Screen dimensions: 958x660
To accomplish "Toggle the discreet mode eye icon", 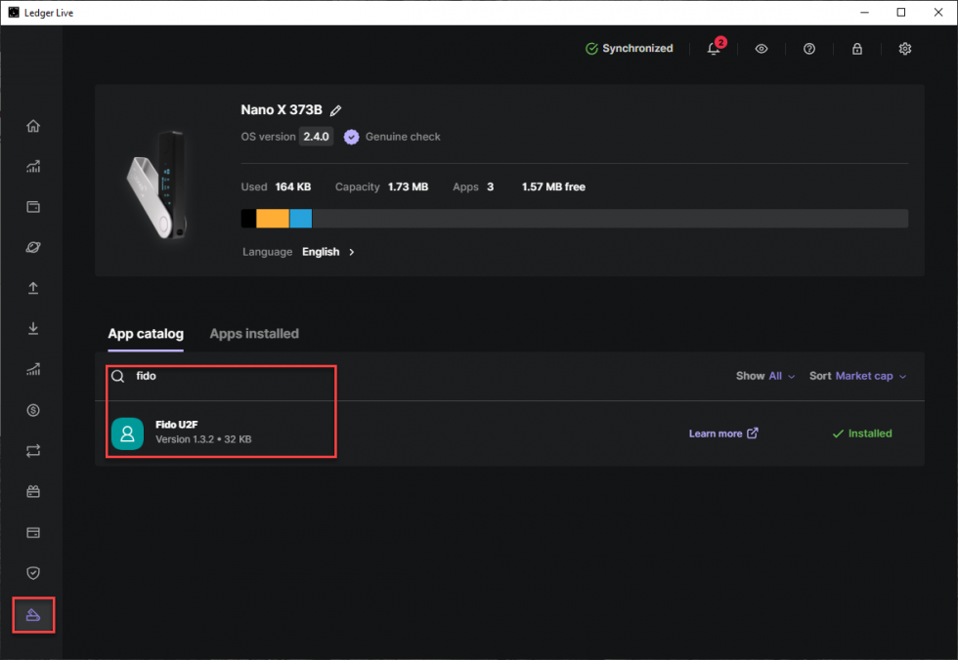I will (x=762, y=49).
